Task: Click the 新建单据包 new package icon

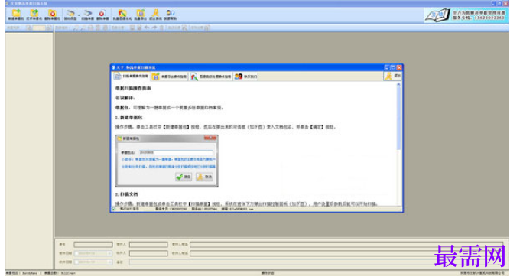Action: pos(15,15)
